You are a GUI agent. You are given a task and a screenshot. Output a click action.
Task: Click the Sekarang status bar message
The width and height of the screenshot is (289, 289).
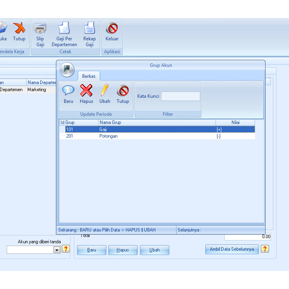point(116,230)
